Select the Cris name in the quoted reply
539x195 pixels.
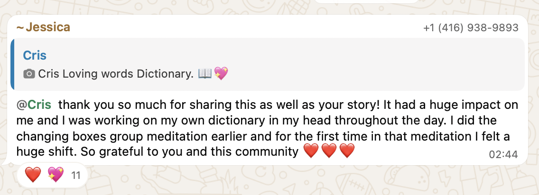tap(35, 55)
